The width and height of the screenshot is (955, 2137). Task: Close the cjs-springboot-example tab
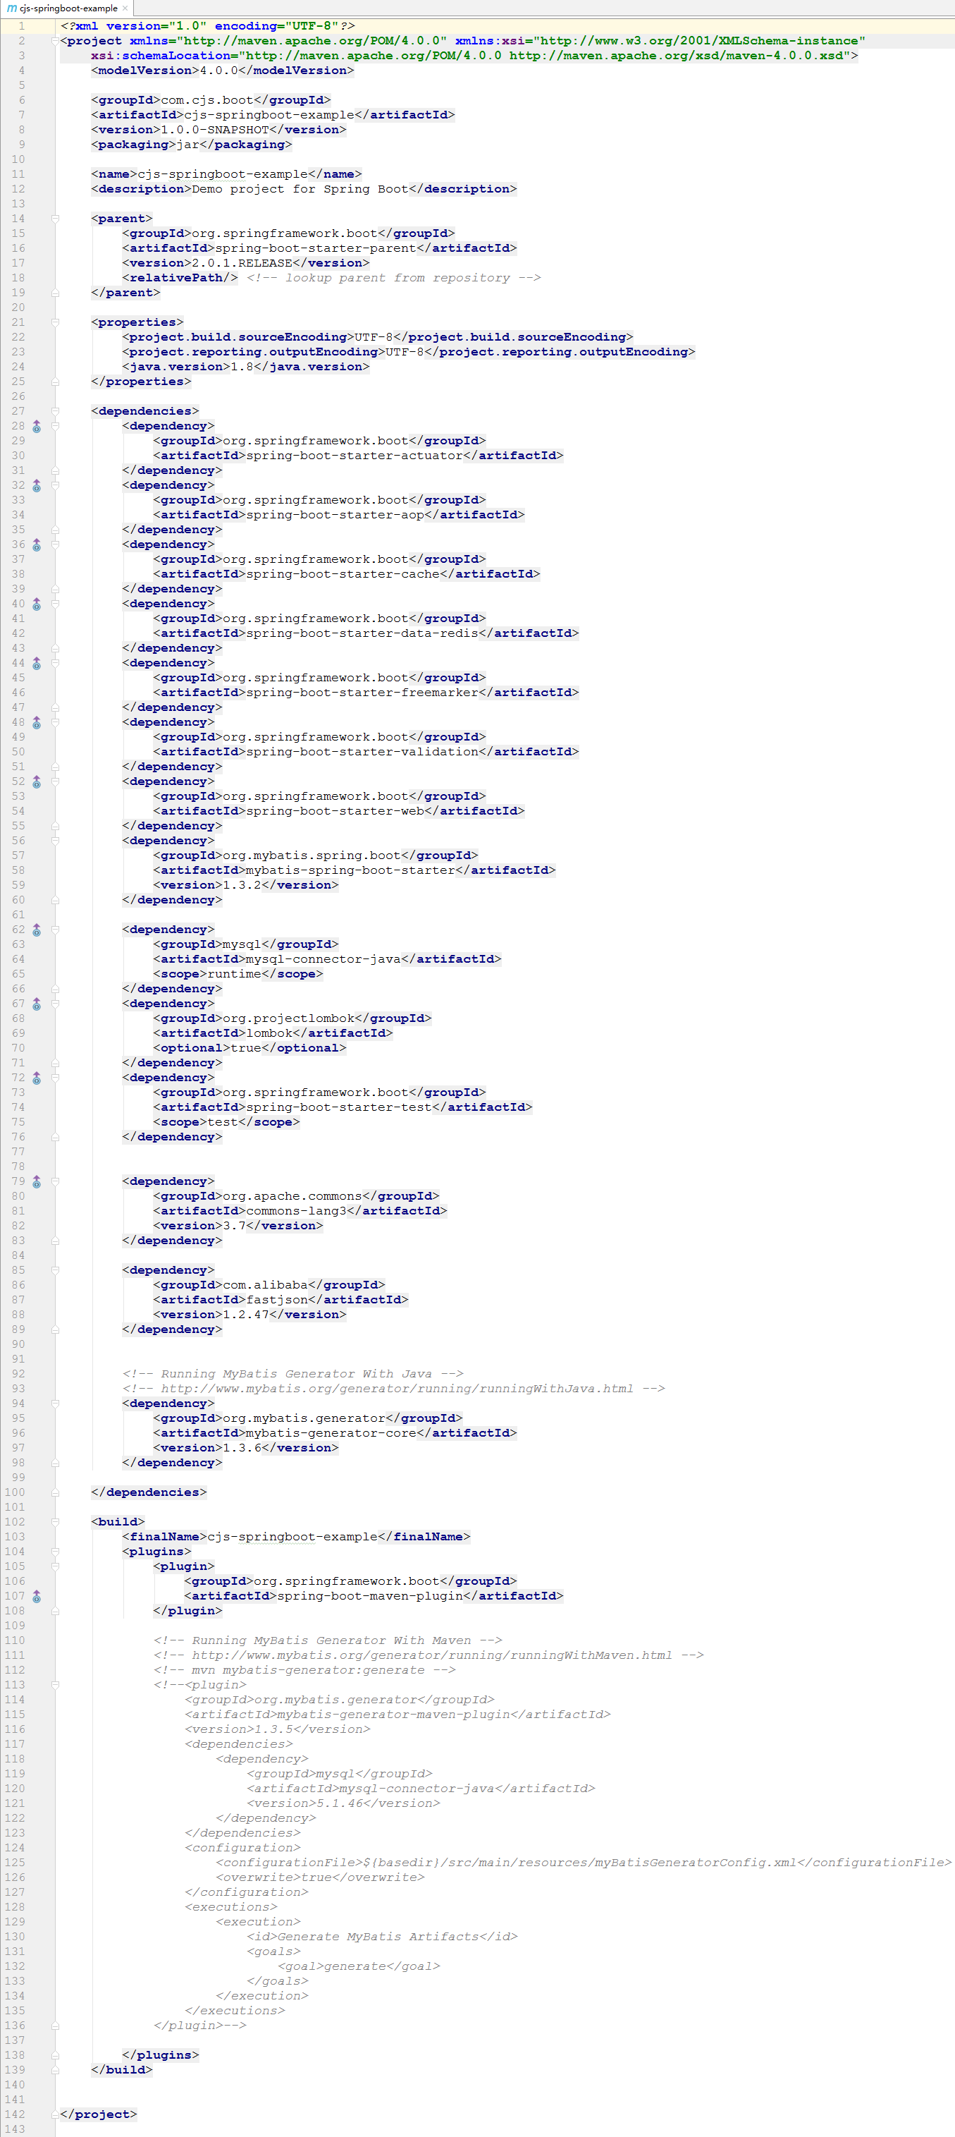click(125, 8)
